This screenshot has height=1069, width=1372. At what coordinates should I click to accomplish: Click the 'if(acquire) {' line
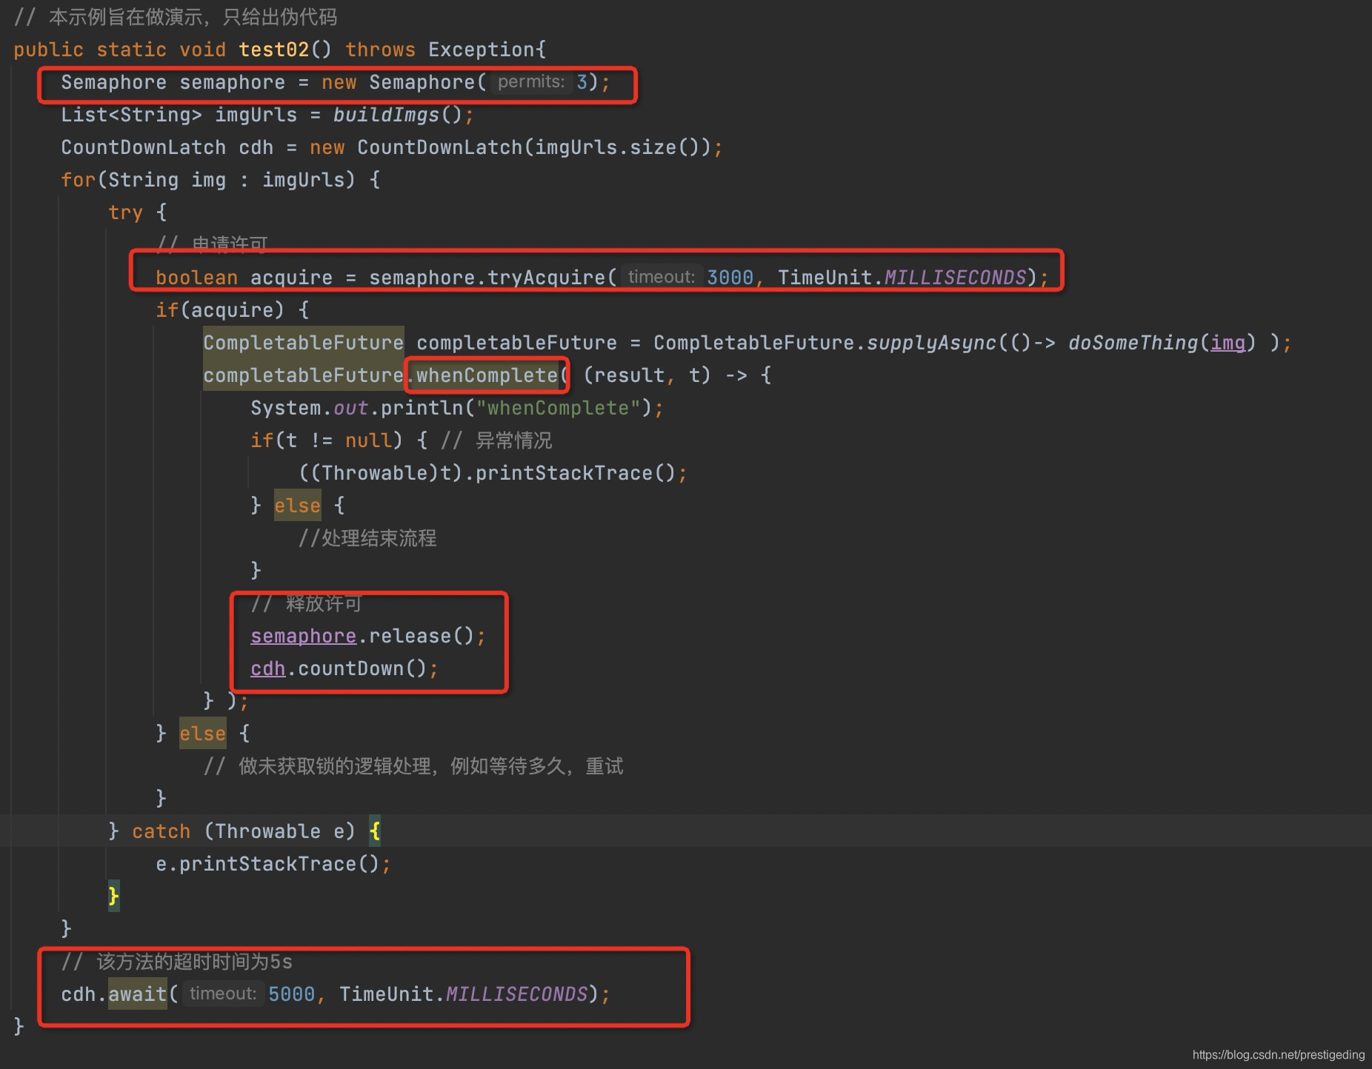coord(232,310)
